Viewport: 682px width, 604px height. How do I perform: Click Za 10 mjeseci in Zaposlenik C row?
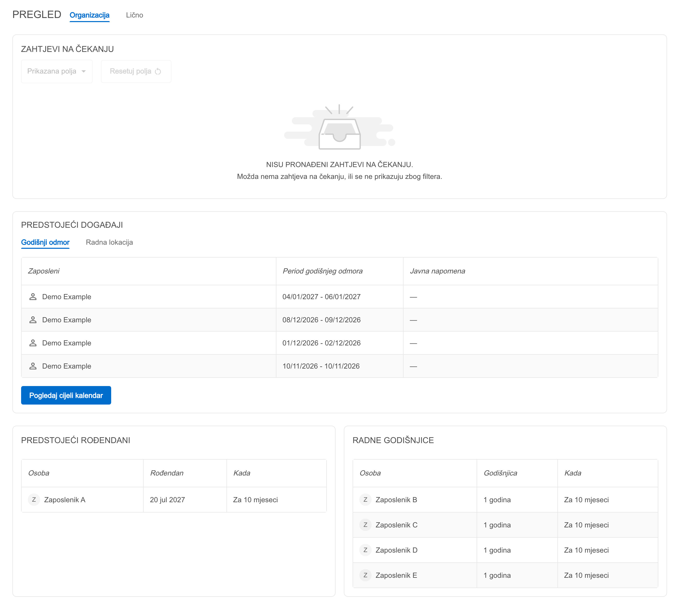(587, 525)
